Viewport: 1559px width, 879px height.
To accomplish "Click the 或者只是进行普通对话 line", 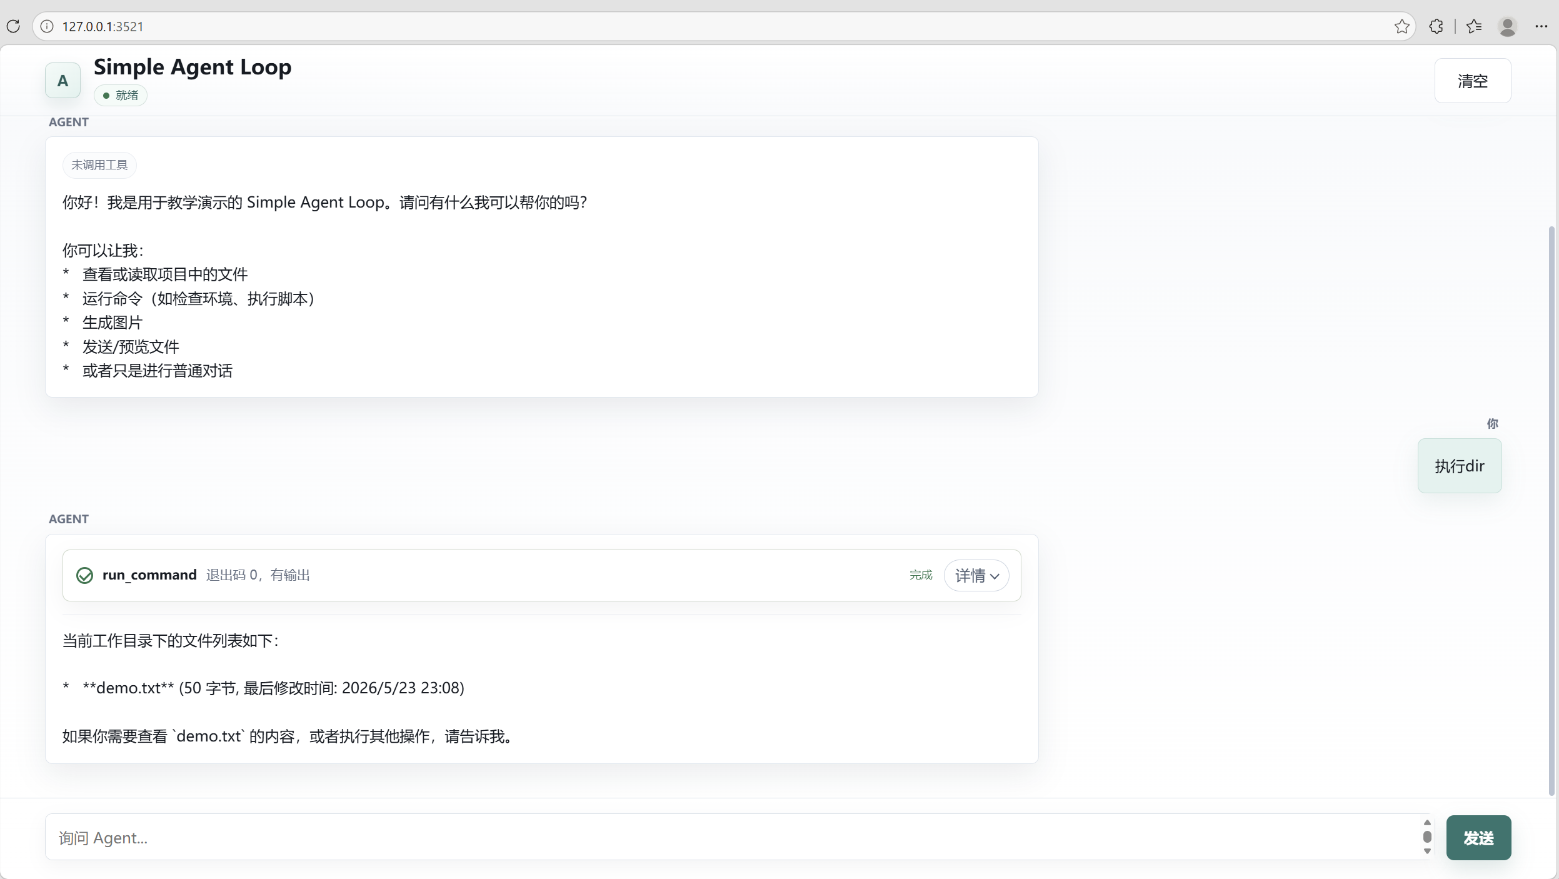I will [148, 371].
